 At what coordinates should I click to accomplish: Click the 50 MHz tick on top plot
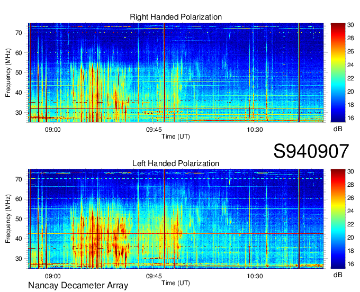click(x=19, y=72)
